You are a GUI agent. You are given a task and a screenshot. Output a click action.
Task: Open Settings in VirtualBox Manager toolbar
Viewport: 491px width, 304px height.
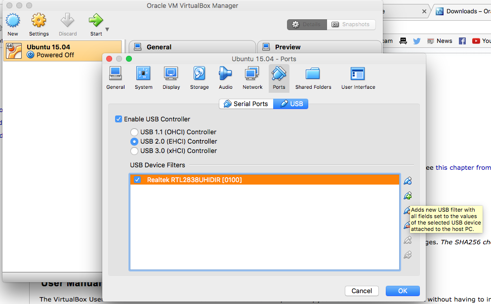tap(39, 24)
